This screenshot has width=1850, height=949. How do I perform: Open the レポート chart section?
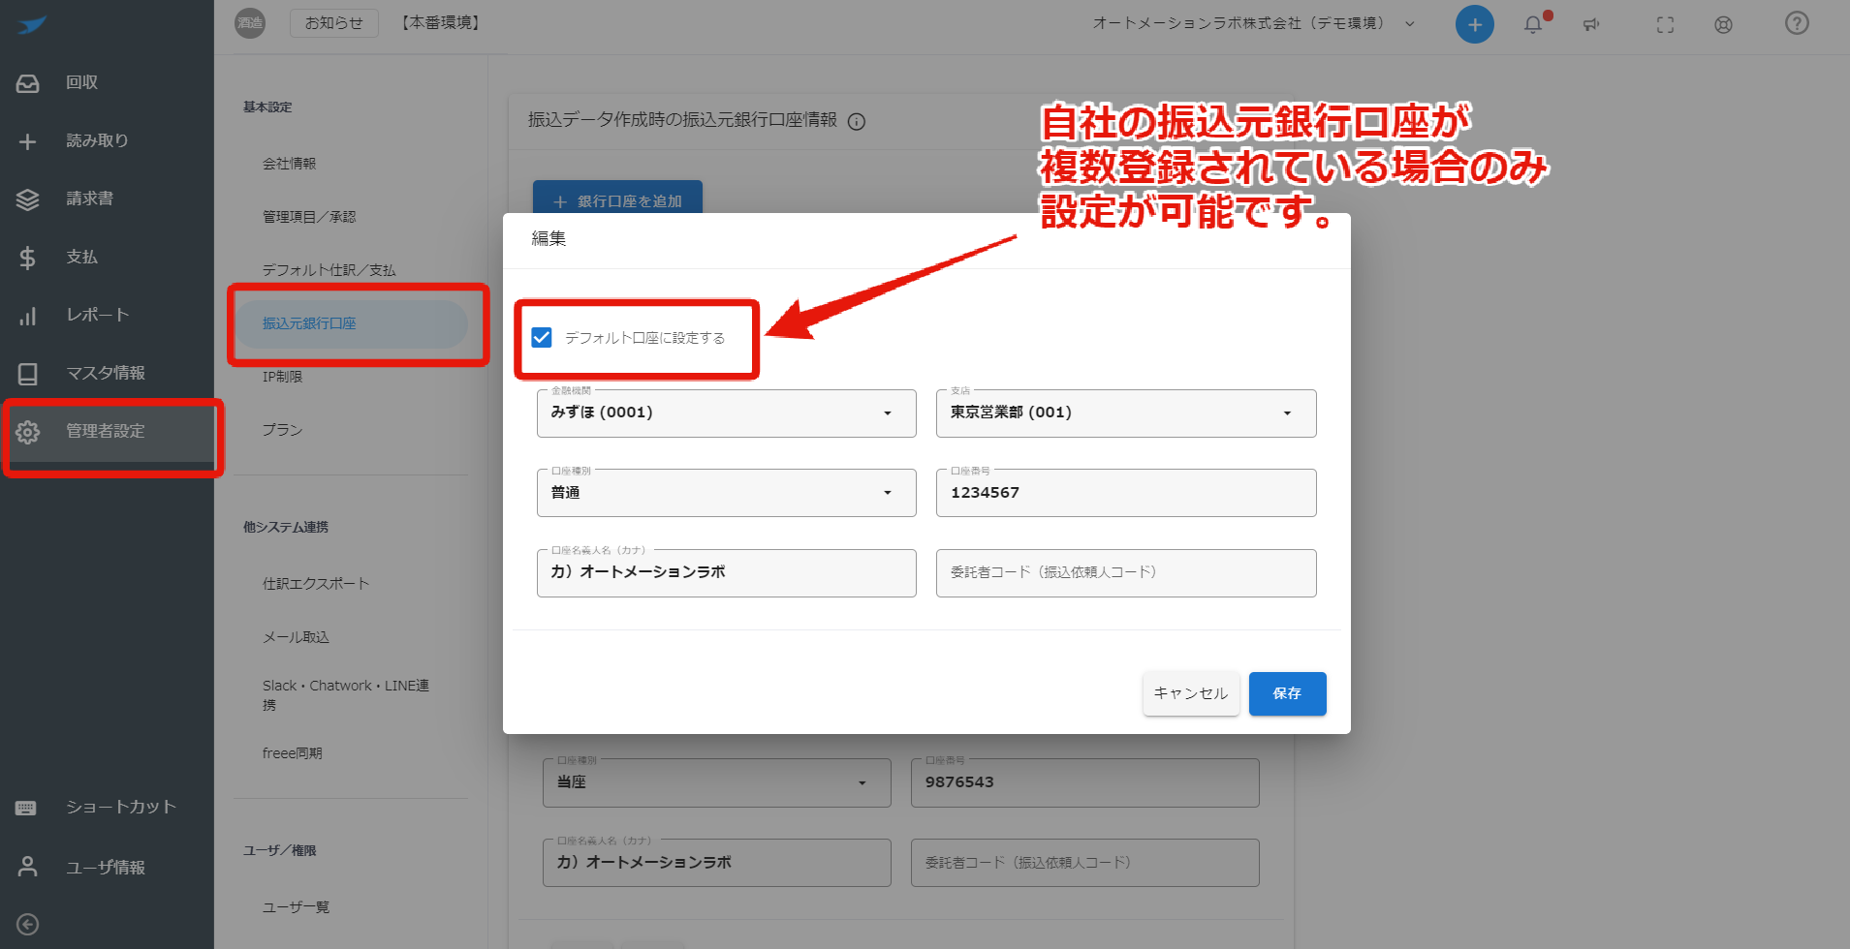tap(107, 316)
